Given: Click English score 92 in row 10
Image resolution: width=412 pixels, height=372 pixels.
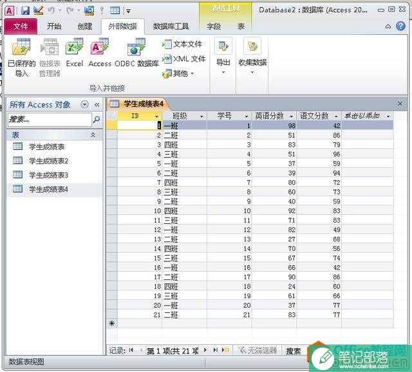Looking at the screenshot, I should (274, 210).
